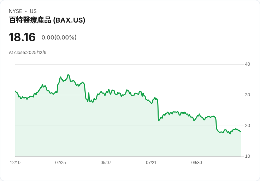The height and width of the screenshot is (181, 260).
Task: Select the 09/30 date on x-axis
Action: click(197, 163)
